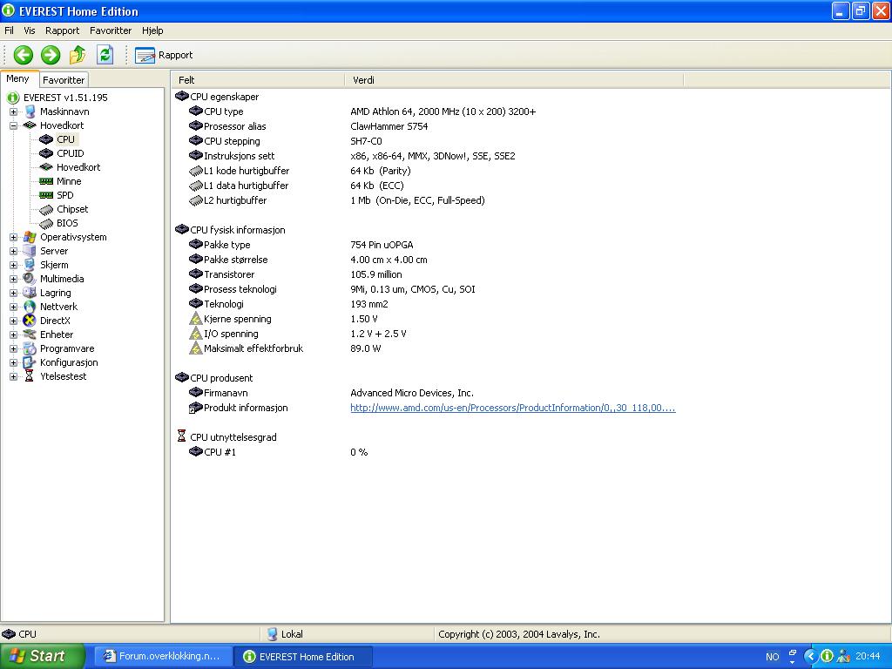Select the Transistorer row
Screen dimensions: 892x669
tap(295, 274)
